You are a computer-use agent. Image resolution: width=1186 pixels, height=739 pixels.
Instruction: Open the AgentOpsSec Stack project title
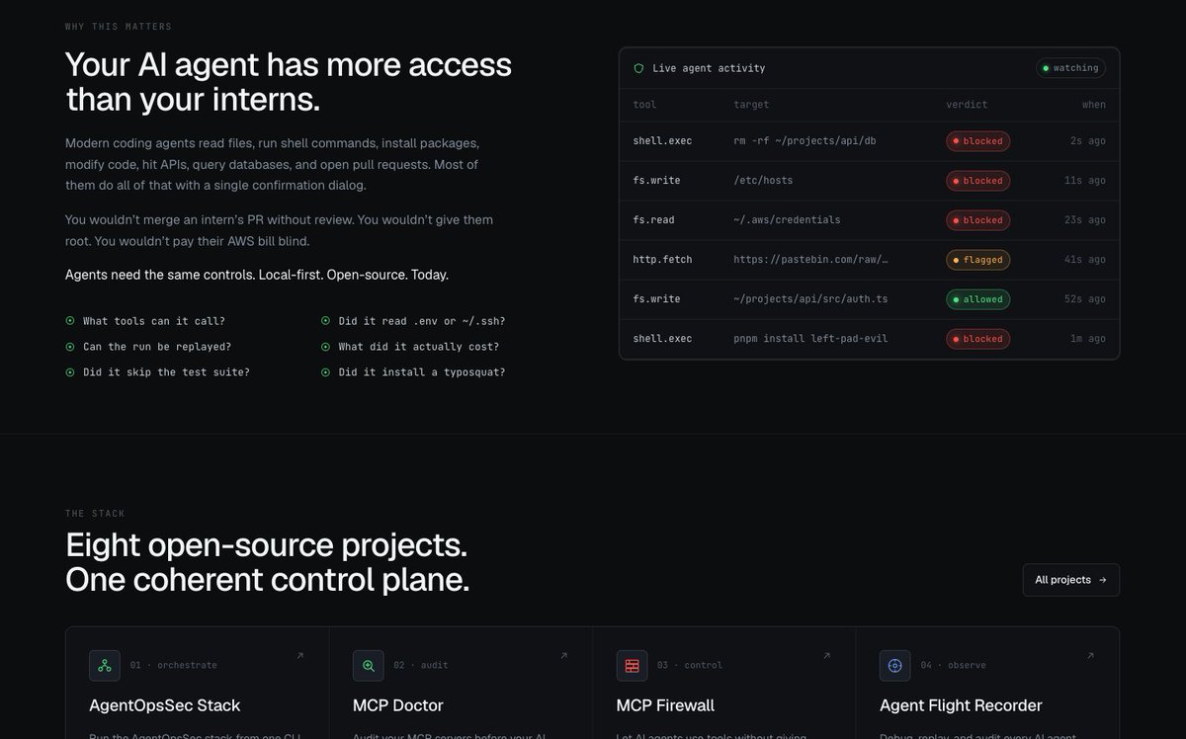point(165,705)
